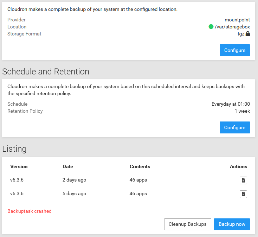Click the Listing heading
Viewport: 258px width, 237px height.
(14, 149)
